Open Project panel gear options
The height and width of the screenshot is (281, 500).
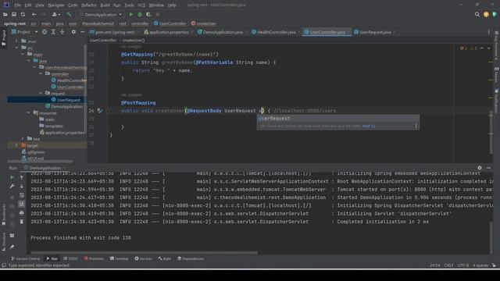pyautogui.click(x=73, y=32)
